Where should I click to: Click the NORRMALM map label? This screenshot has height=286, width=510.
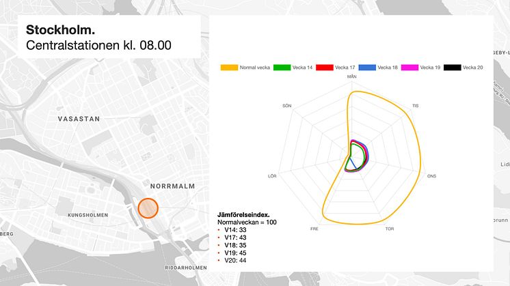pyautogui.click(x=173, y=186)
